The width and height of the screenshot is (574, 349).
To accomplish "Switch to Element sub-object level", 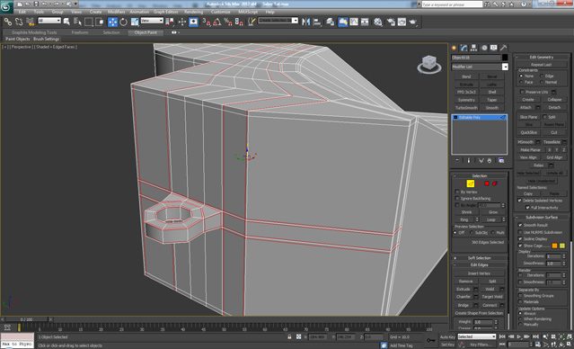I will pyautogui.click(x=495, y=183).
